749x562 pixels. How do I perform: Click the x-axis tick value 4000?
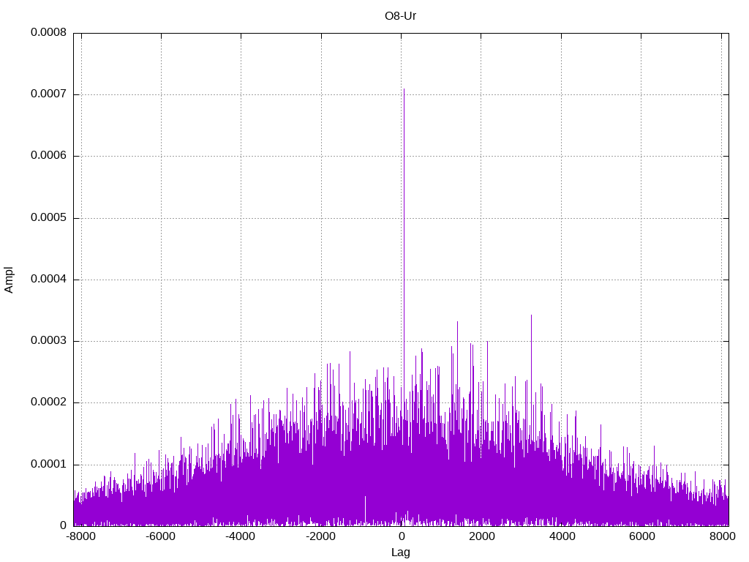(x=562, y=536)
